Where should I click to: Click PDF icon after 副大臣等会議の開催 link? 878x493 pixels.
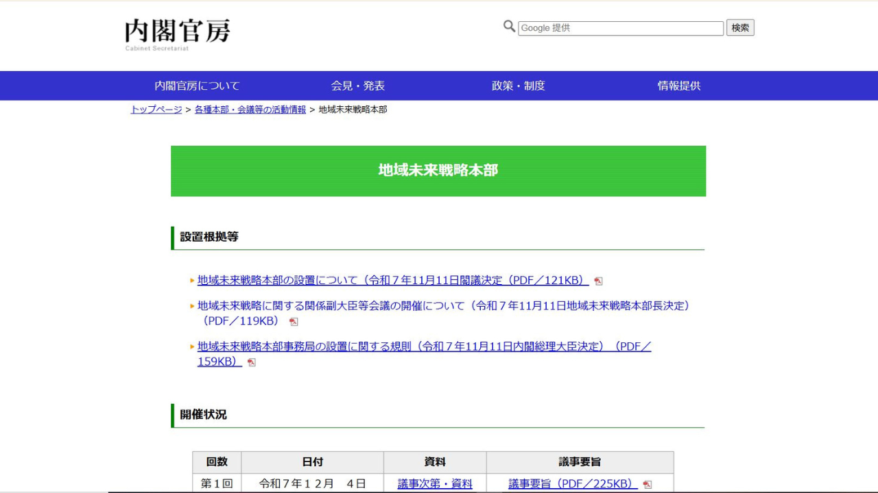click(294, 320)
